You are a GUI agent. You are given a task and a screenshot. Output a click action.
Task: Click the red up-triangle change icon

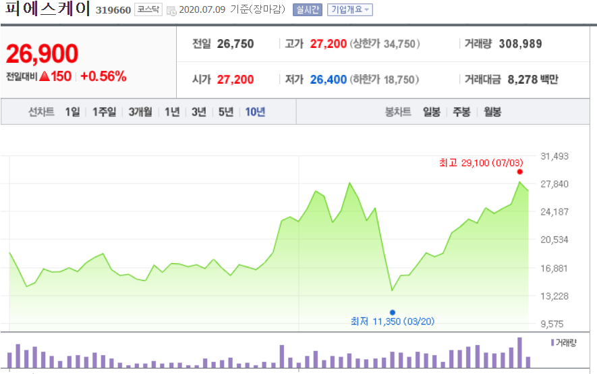coord(45,76)
